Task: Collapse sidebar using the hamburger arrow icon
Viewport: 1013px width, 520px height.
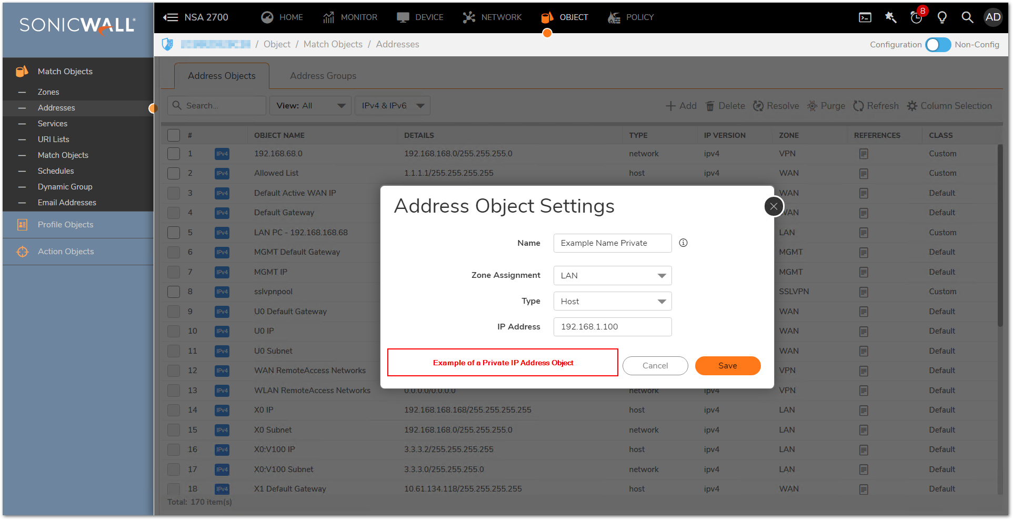Action: pyautogui.click(x=170, y=17)
